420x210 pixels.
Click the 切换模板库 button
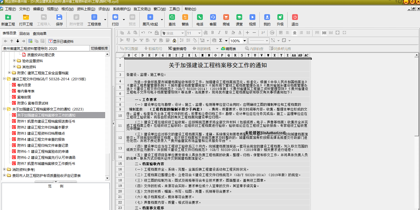click(99, 48)
